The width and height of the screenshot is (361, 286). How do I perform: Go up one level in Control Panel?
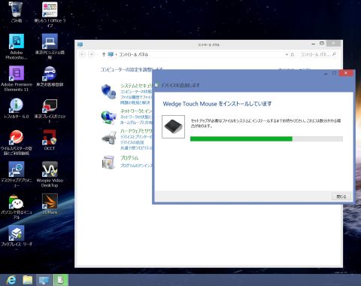[104, 54]
